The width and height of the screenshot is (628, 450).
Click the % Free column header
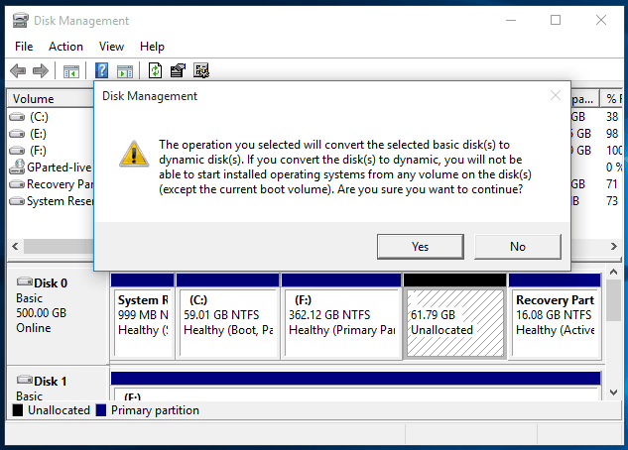click(x=613, y=99)
